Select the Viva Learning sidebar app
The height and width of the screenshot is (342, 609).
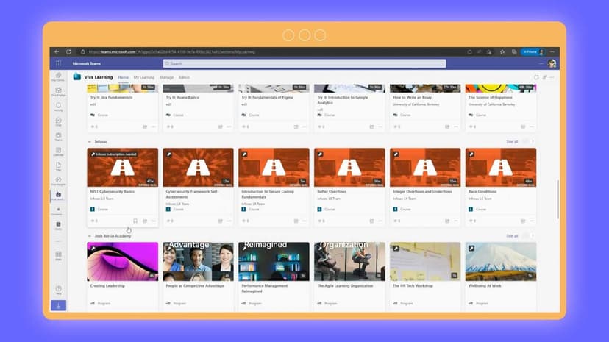coord(58,196)
